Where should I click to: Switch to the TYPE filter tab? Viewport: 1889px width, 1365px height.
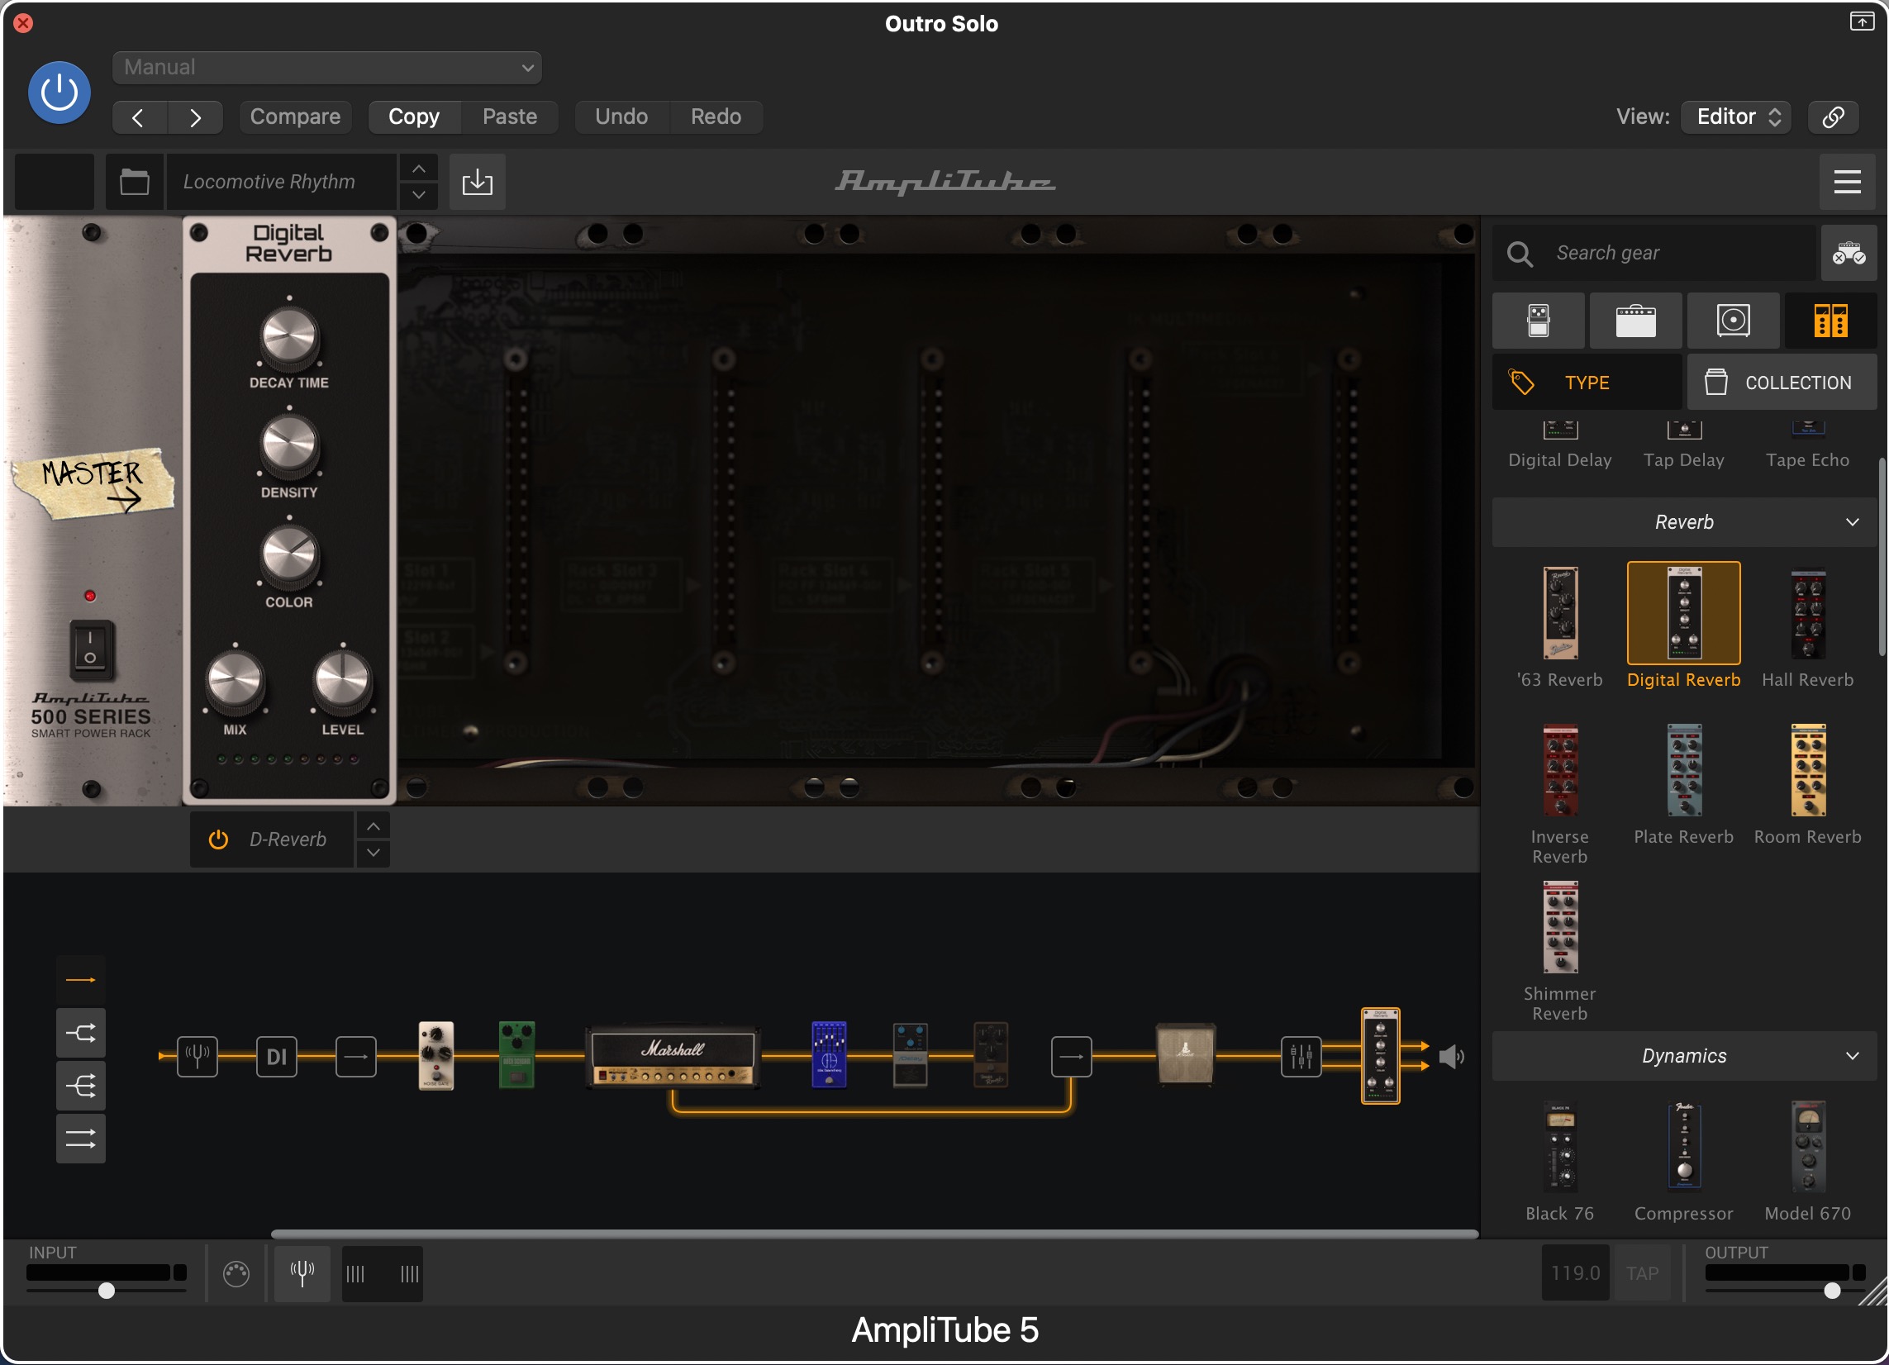(1587, 383)
